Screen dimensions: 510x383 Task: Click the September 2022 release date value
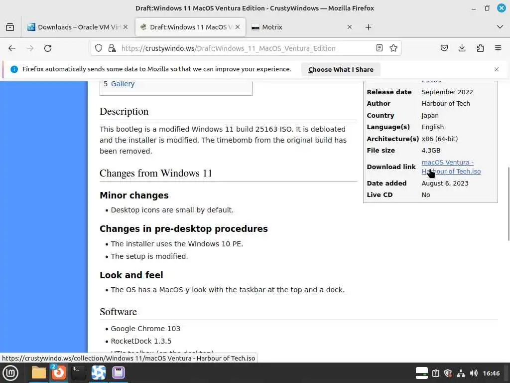tap(447, 92)
